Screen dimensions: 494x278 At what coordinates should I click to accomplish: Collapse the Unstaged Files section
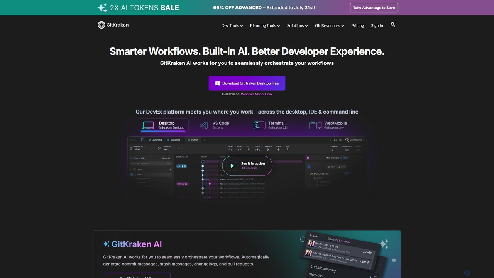(x=308, y=174)
